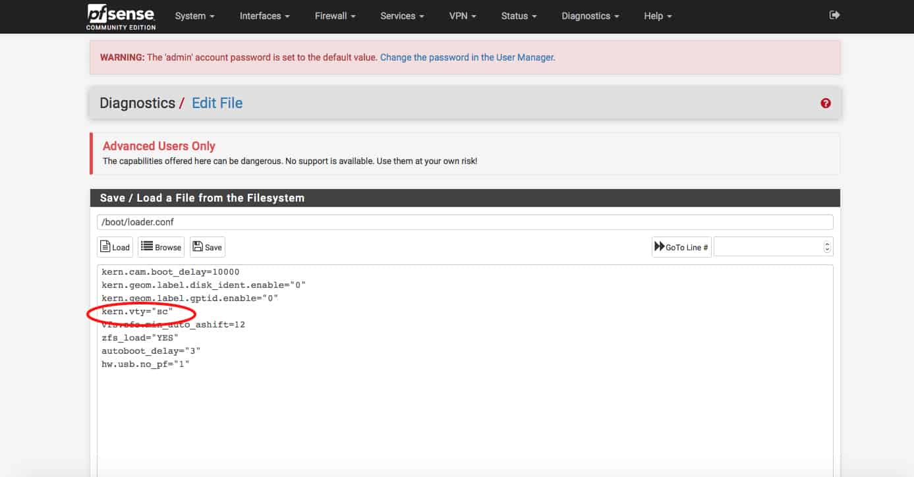Click the line number stepper arrows
The width and height of the screenshot is (914, 477).
click(x=828, y=247)
